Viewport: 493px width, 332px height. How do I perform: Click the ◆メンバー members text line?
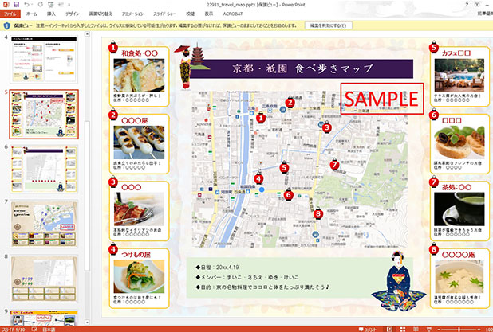pos(247,277)
